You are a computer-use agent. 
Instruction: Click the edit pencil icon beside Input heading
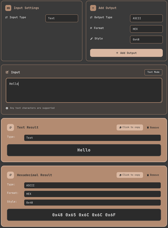(x=7, y=72)
